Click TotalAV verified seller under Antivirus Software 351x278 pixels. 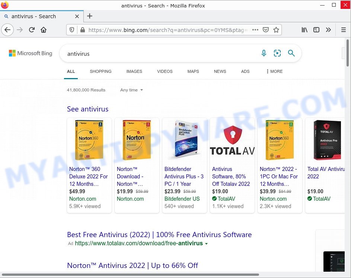click(x=224, y=199)
